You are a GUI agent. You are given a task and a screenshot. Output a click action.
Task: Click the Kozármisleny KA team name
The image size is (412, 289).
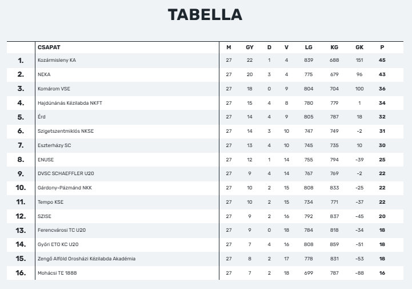[57, 60]
